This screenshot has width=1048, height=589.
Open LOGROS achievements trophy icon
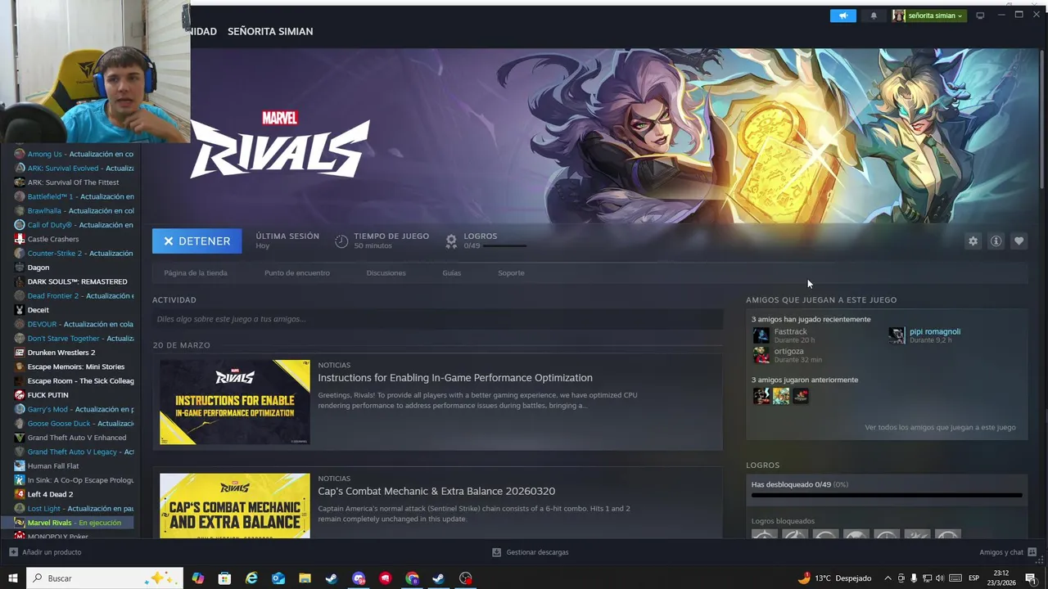pyautogui.click(x=451, y=241)
